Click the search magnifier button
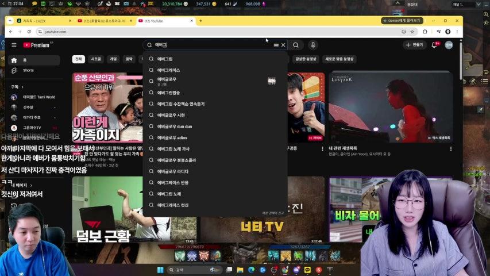This screenshot has height=276, width=490. [x=296, y=45]
